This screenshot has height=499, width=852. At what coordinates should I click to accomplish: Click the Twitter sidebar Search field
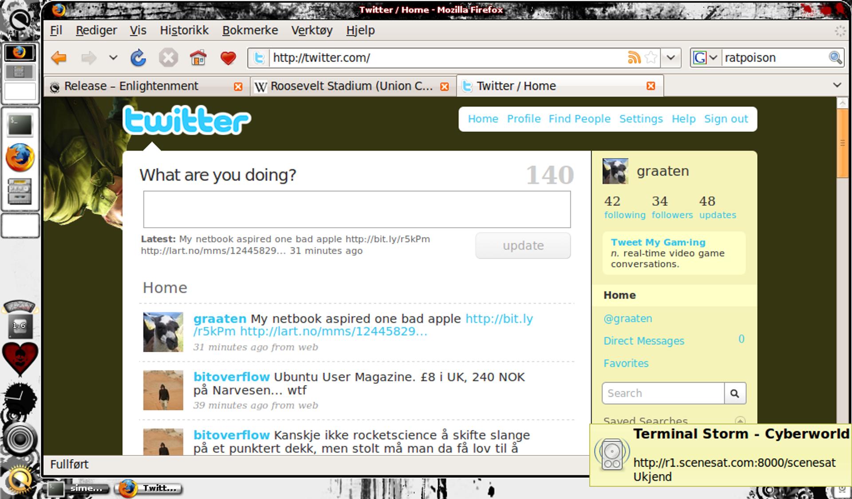point(663,393)
